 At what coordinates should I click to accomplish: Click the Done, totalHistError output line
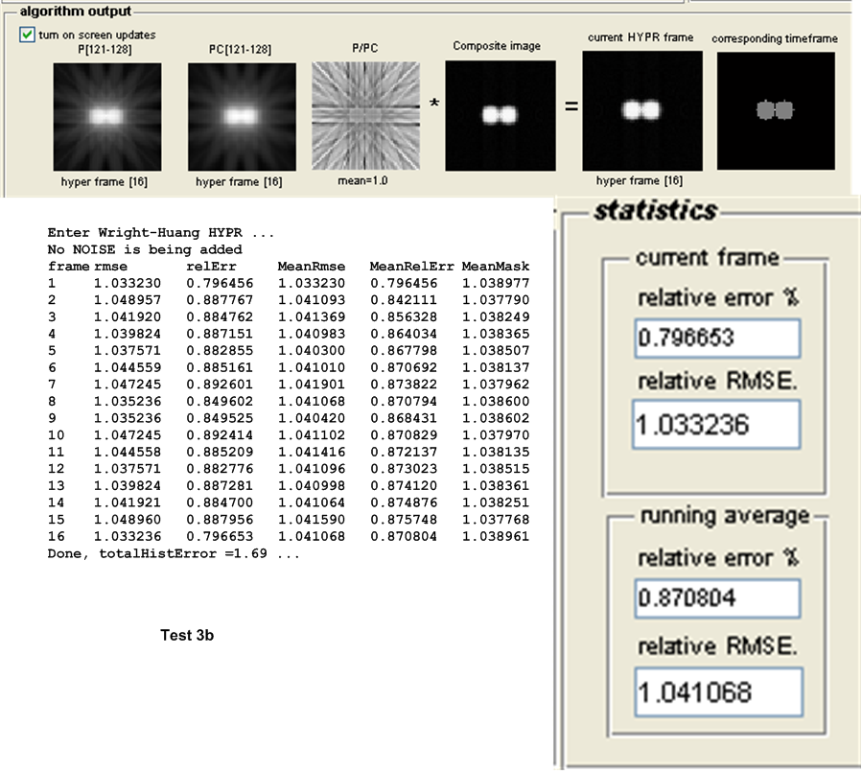[174, 554]
